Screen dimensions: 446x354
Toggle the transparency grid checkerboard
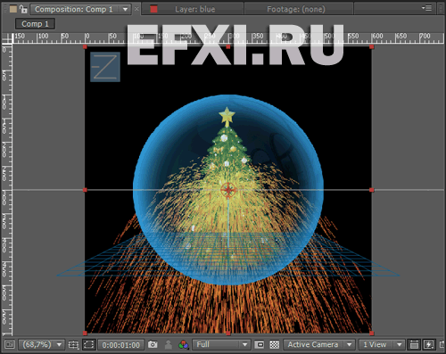[274, 344]
